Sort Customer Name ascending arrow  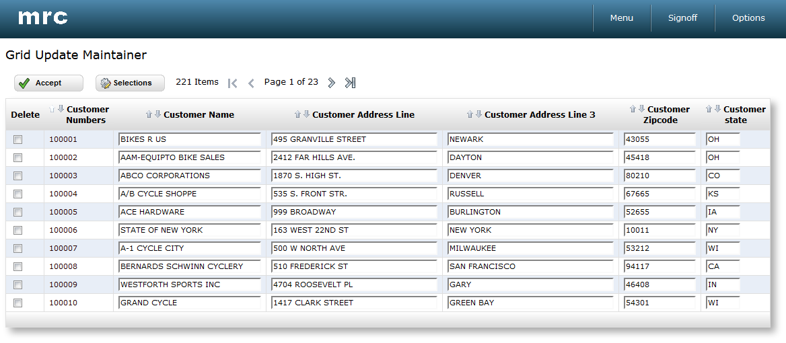point(149,114)
